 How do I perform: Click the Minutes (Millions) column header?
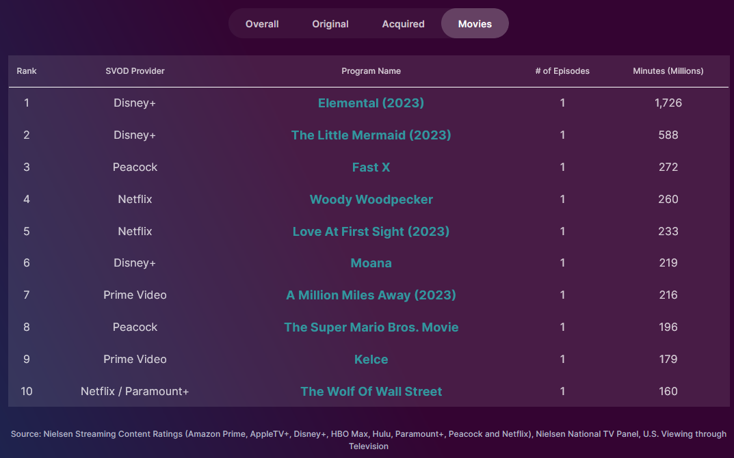[668, 71]
